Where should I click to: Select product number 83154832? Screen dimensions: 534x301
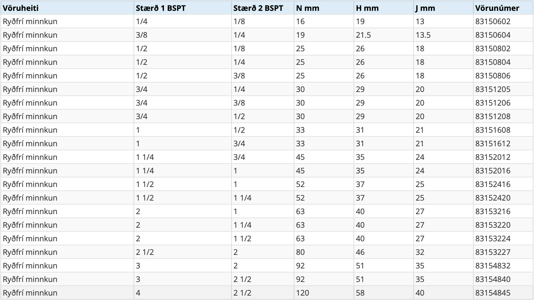(493, 266)
